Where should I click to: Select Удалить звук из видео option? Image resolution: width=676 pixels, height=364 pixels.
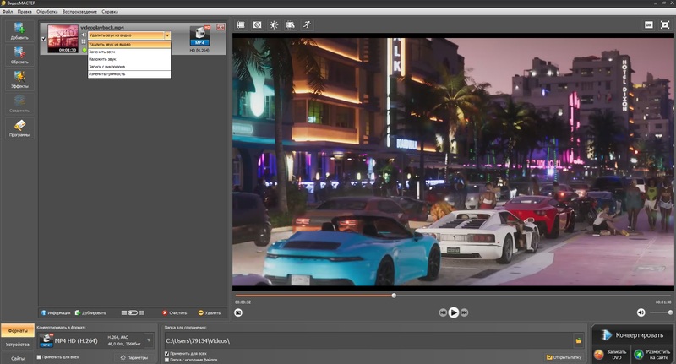pyautogui.click(x=129, y=45)
